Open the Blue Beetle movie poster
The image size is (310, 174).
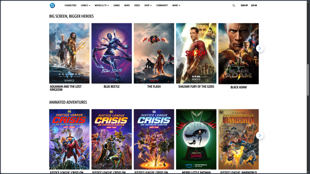click(x=111, y=53)
